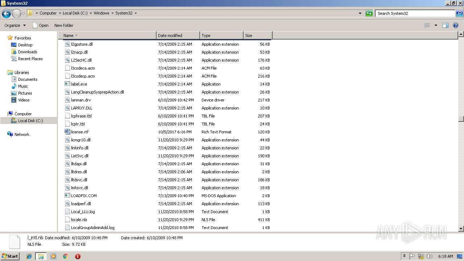The width and height of the screenshot is (464, 261).
Task: Open dropdown arrow after System32 breadcrumb
Action: point(136,13)
